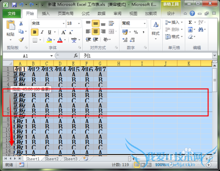The image size is (220, 171).
Task: Apply percent style
Action: tap(136, 32)
